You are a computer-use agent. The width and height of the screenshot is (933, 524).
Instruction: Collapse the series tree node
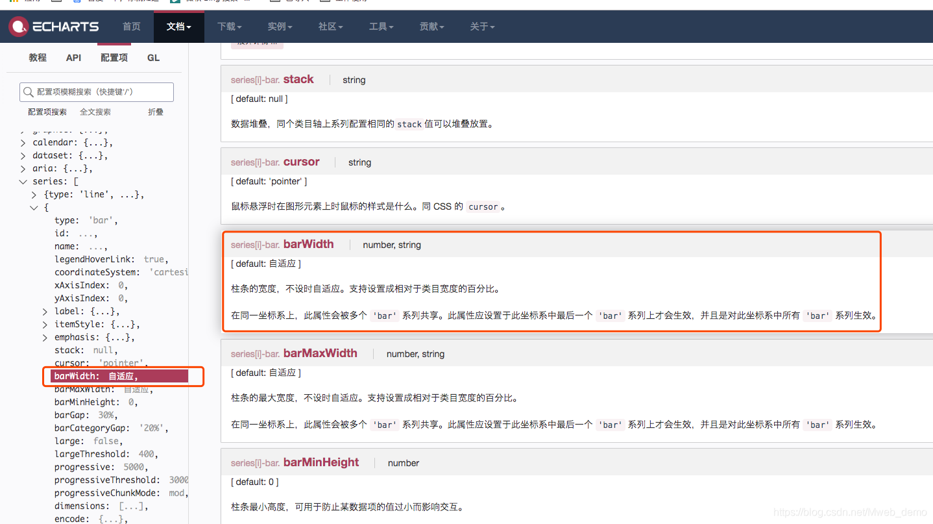point(23,181)
